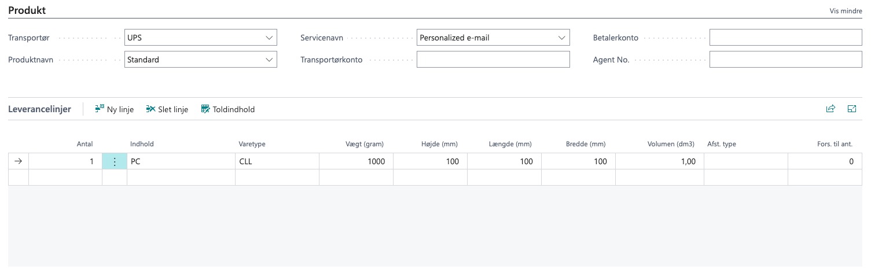Click the Ny linje icon
Image resolution: width=871 pixels, height=277 pixels.
click(100, 109)
